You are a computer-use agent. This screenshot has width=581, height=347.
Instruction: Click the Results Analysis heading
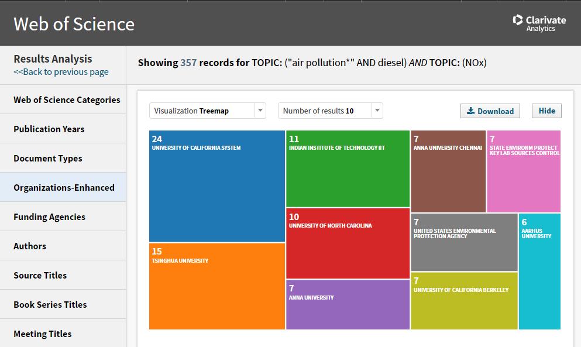pos(53,59)
